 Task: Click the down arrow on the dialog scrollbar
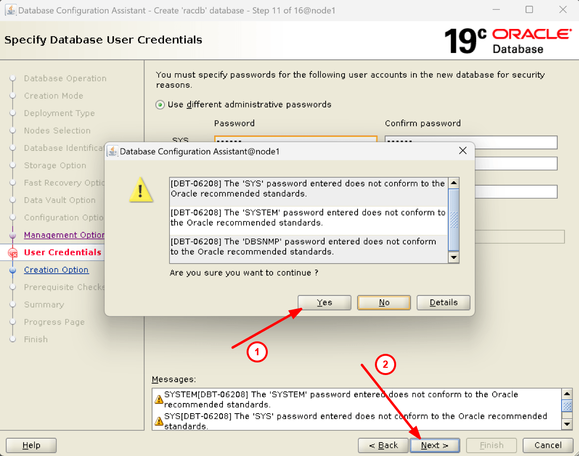(454, 257)
